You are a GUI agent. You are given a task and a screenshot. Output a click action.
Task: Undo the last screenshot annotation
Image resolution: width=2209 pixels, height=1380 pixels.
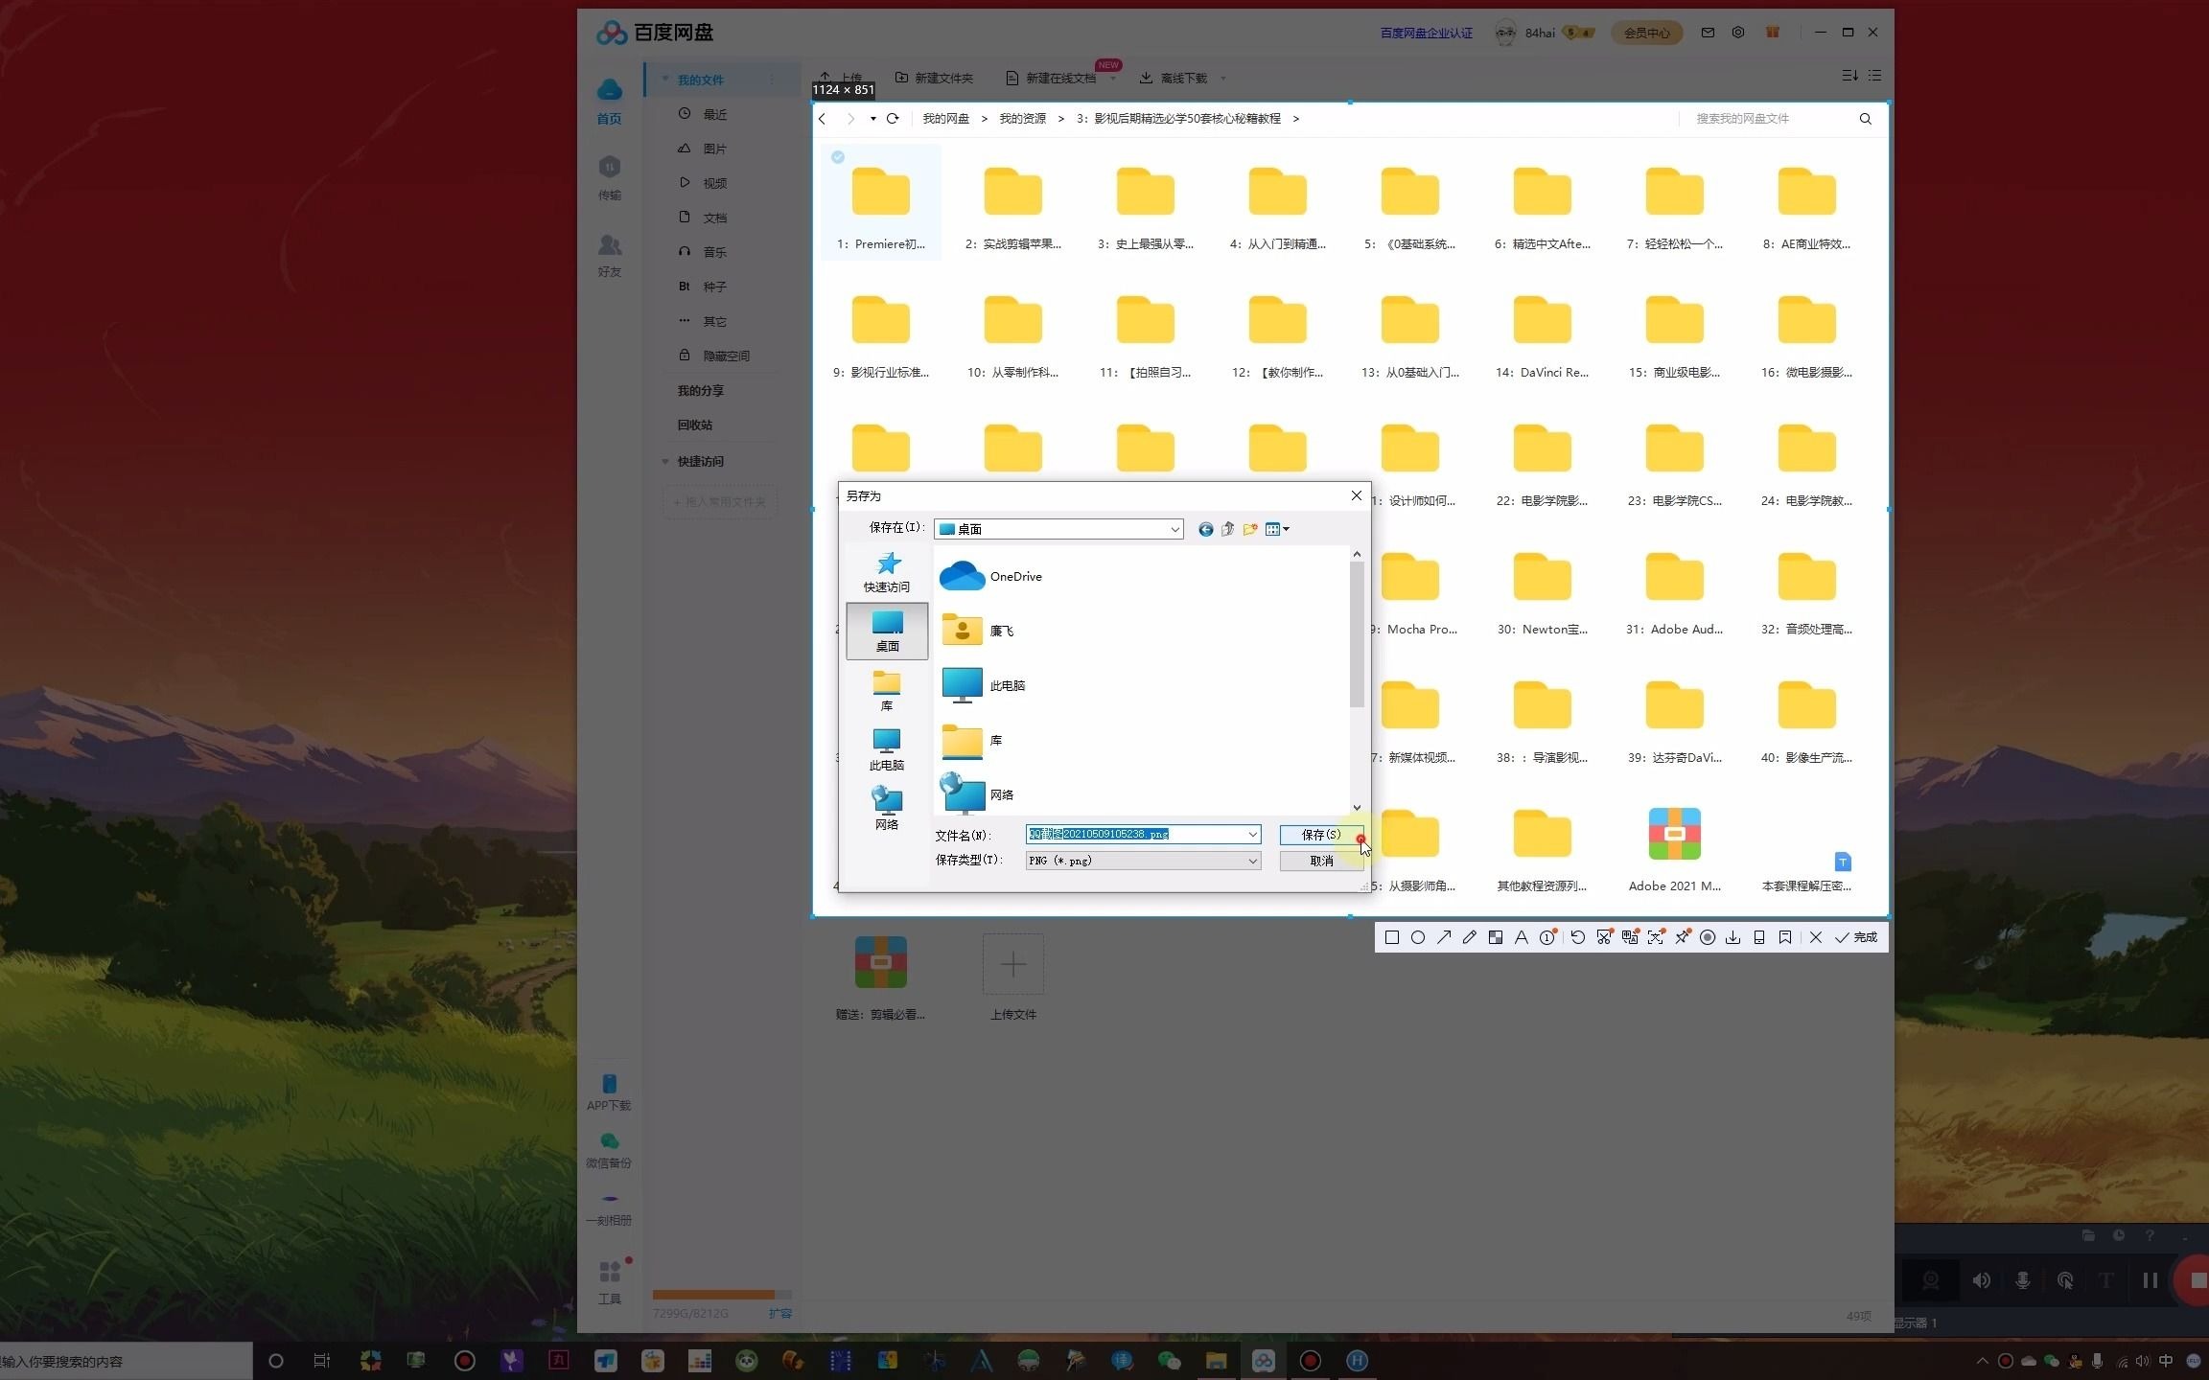tap(1578, 937)
